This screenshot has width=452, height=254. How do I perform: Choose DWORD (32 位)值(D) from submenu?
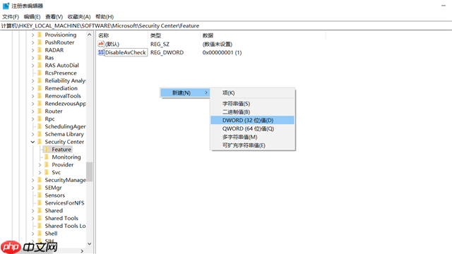coord(253,120)
